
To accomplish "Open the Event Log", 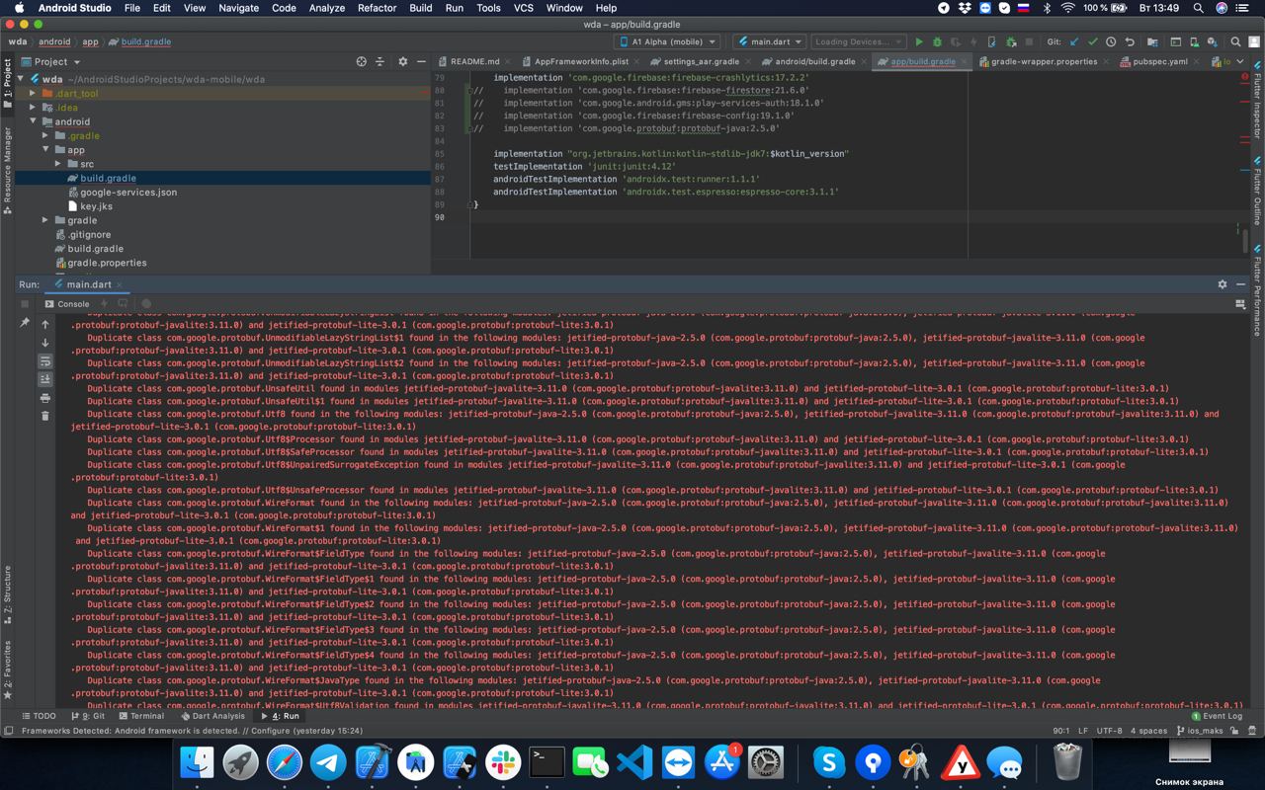I will tap(1217, 716).
